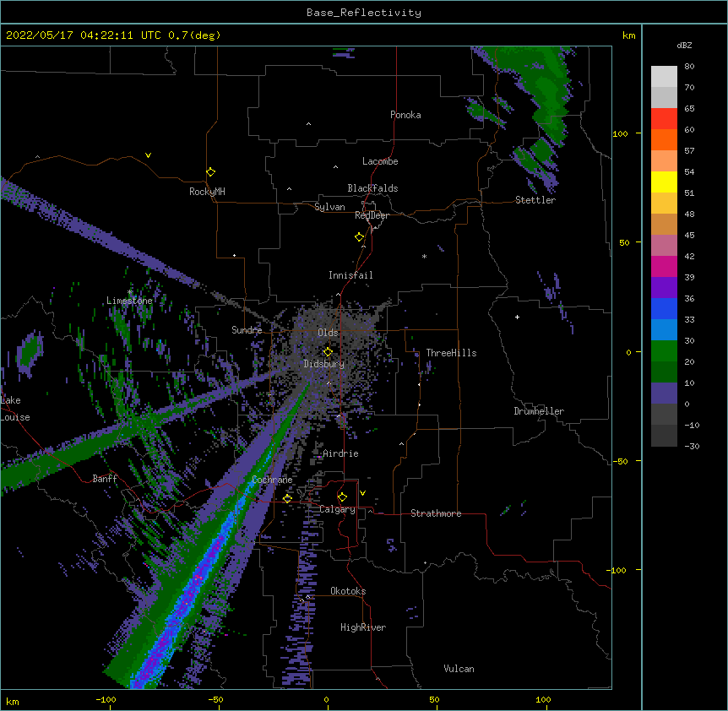Click the RockyMH label

[x=207, y=192]
